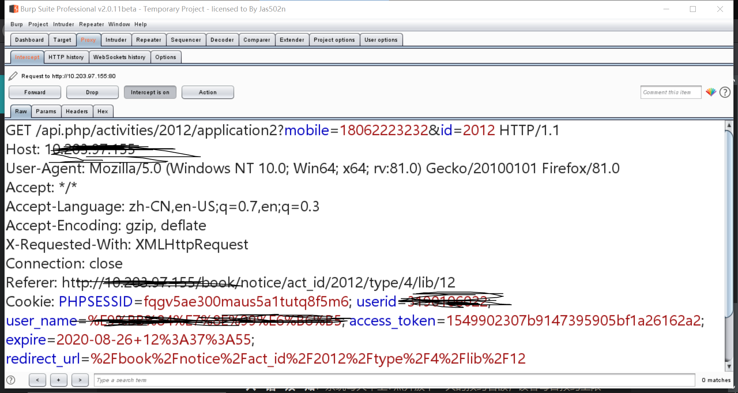Click the access_token cookie value
738x393 pixels.
point(573,321)
